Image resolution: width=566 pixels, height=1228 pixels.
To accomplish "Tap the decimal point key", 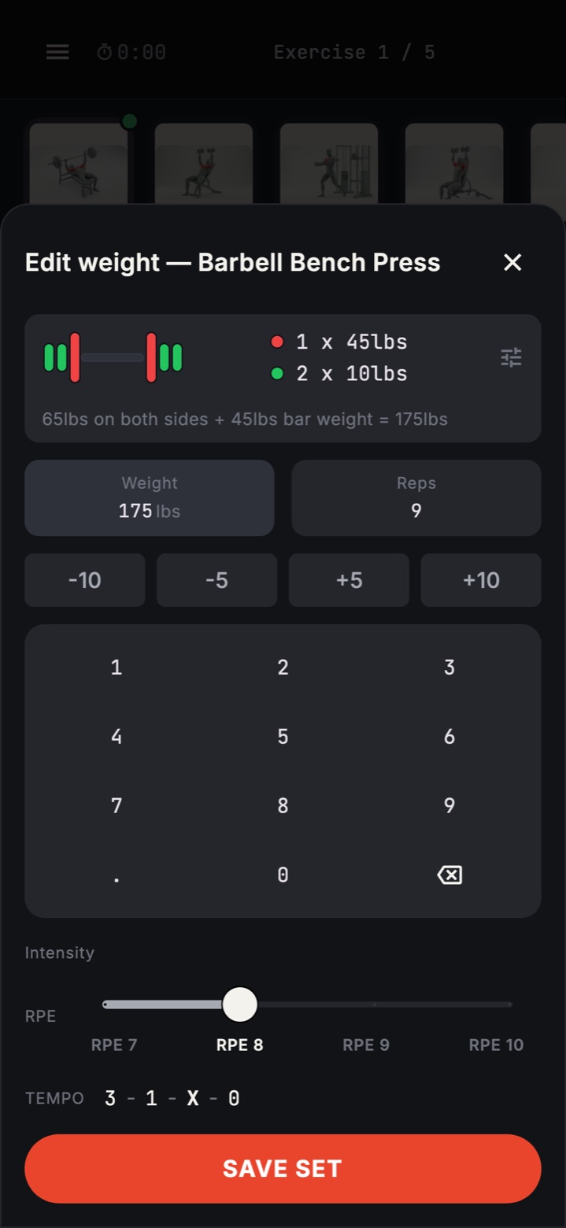I will (117, 875).
